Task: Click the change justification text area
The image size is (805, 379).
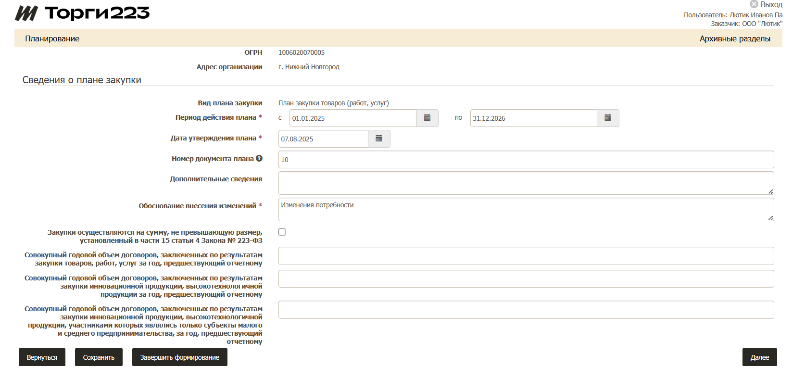Action: coord(526,209)
